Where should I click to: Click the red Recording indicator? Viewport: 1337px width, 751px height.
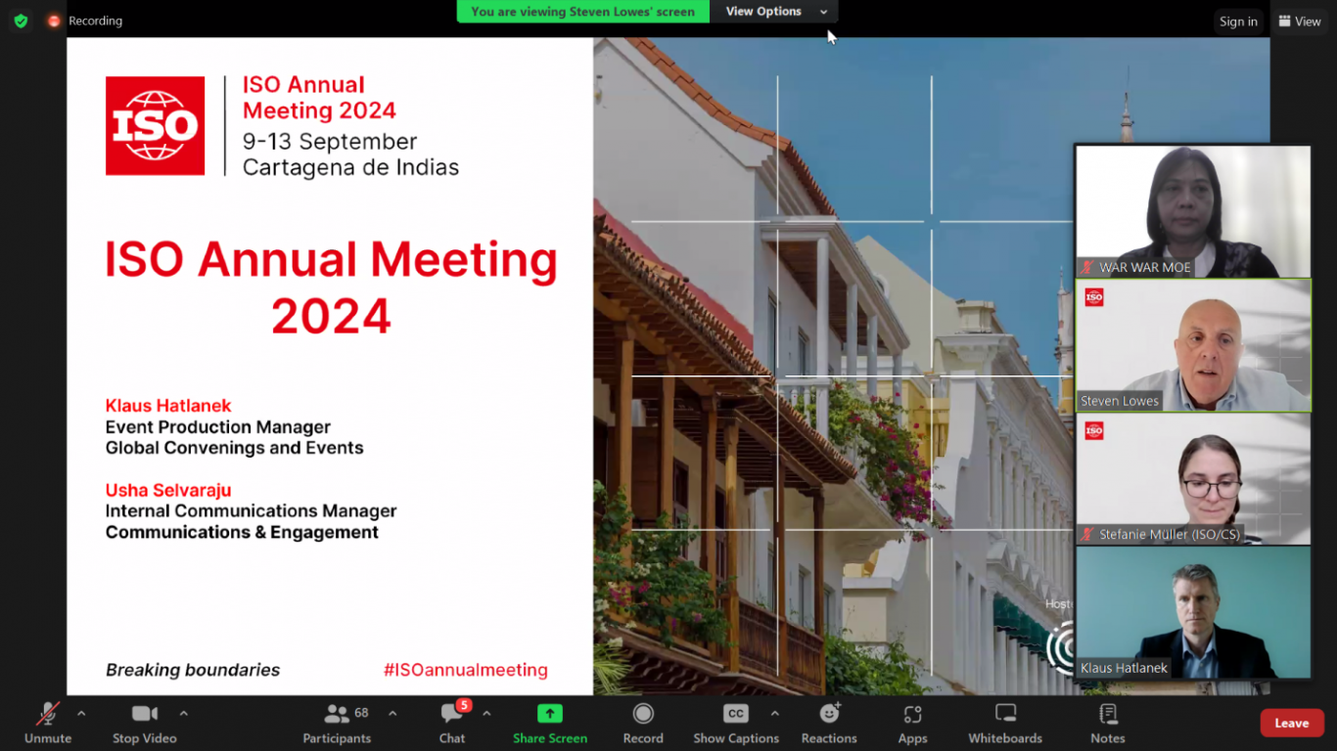[x=54, y=21]
